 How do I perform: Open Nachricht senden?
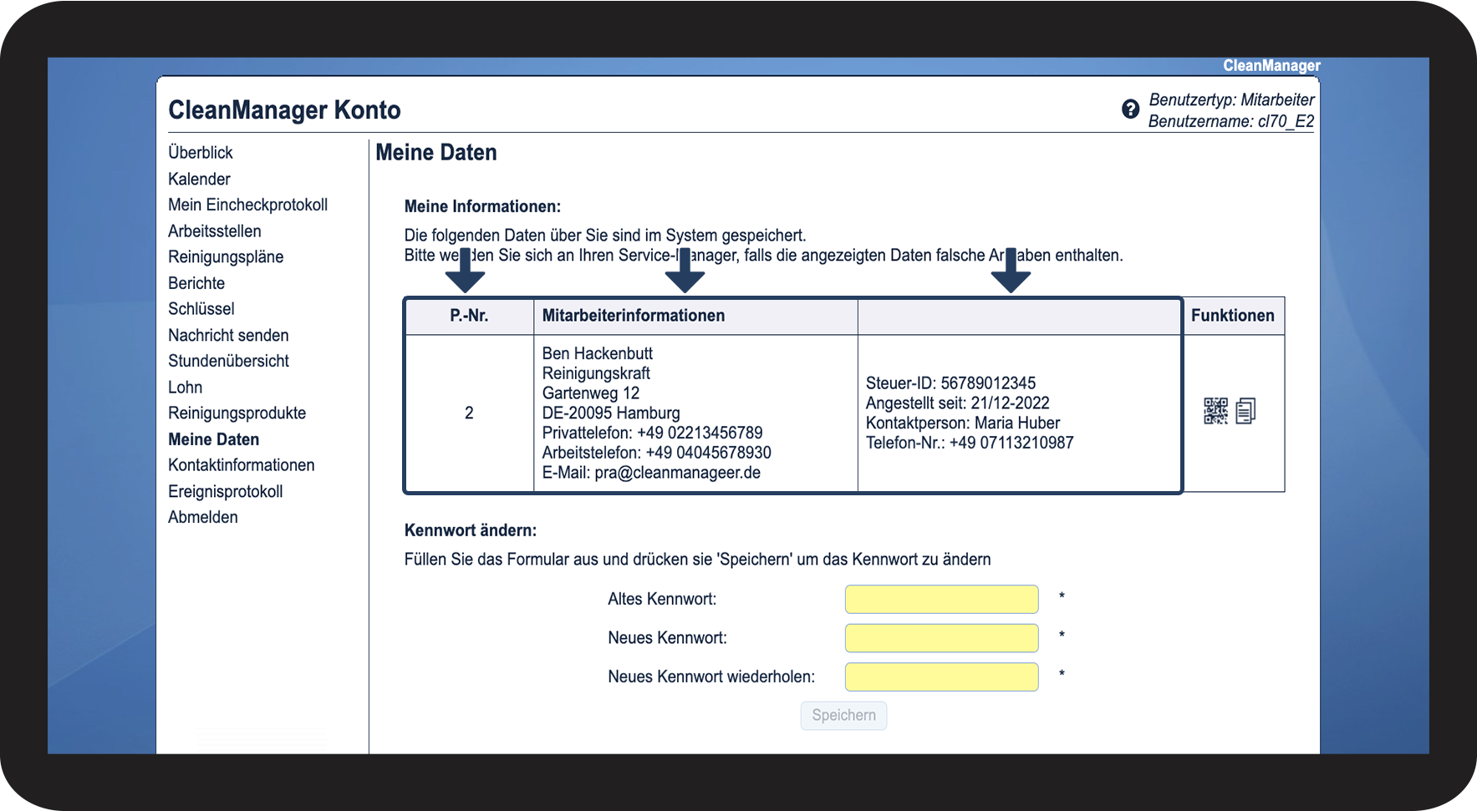click(x=228, y=336)
